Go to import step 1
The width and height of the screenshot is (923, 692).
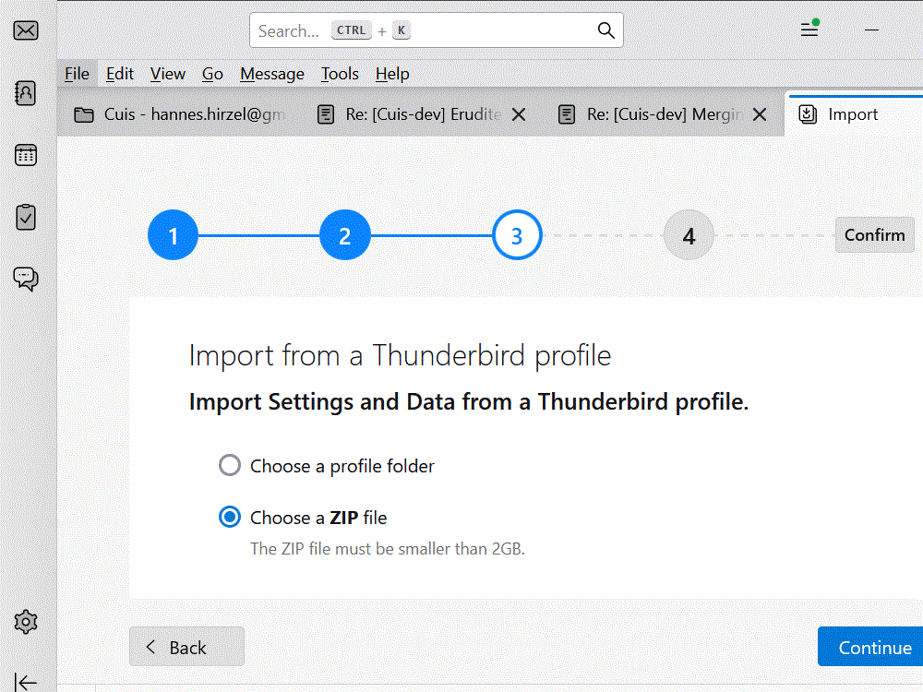point(174,234)
